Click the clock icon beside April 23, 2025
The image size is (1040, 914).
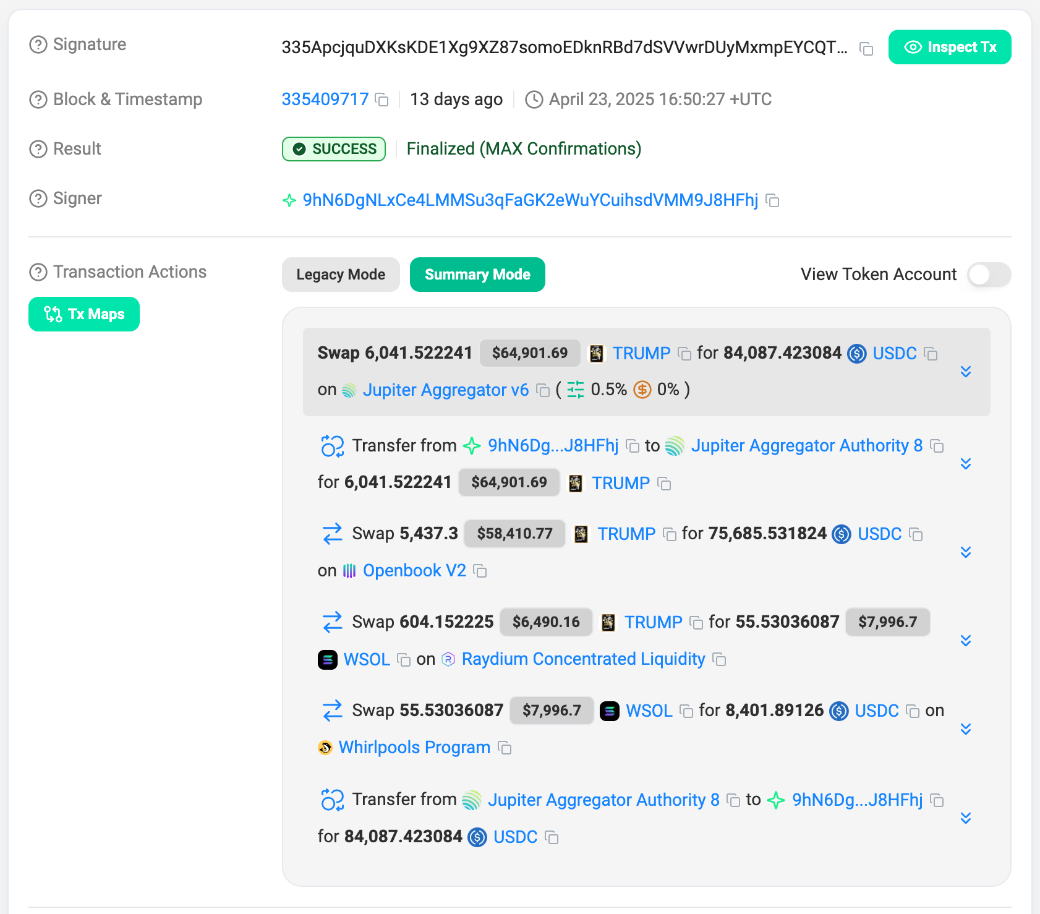point(534,100)
